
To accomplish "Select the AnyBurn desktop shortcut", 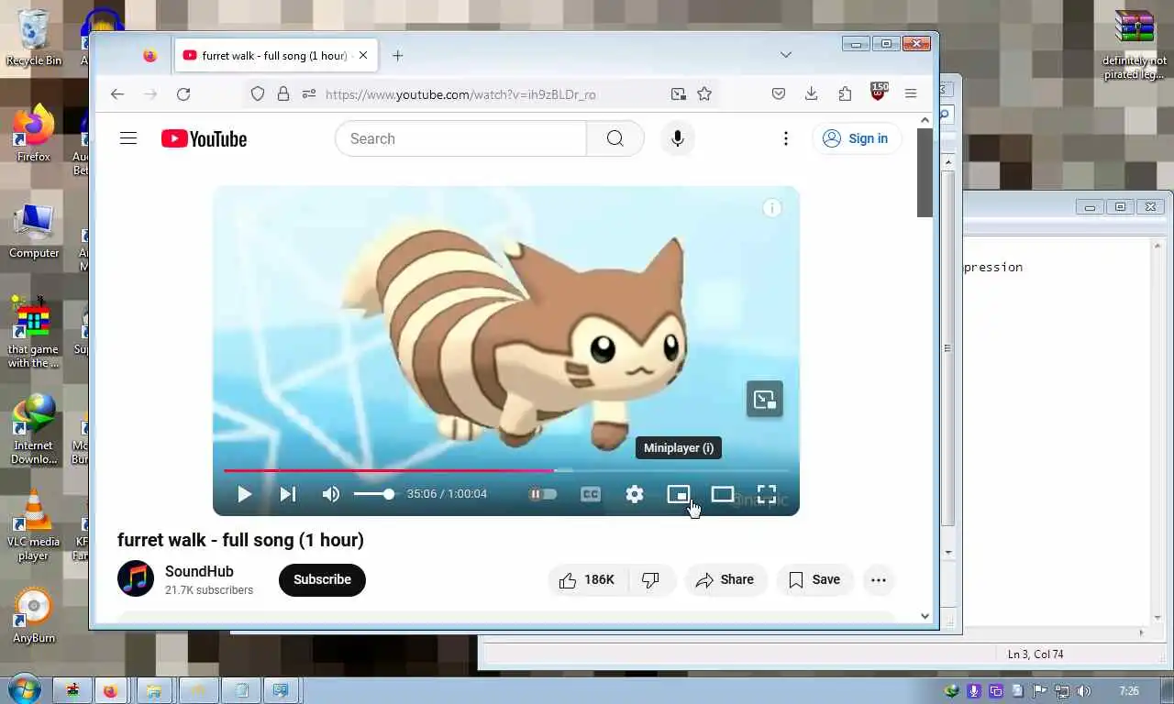I will [x=34, y=616].
